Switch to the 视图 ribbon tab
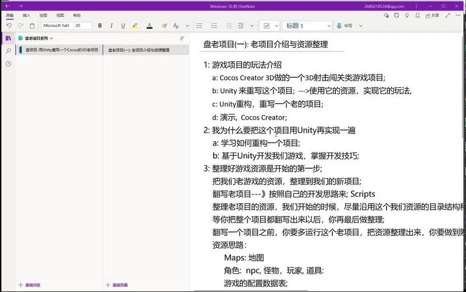Screen dimensions: 466x292 60,15
